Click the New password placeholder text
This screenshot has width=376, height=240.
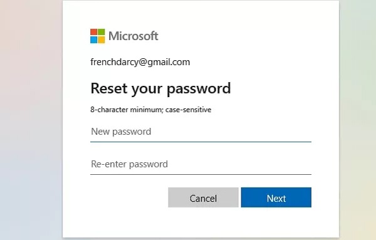[121, 132]
